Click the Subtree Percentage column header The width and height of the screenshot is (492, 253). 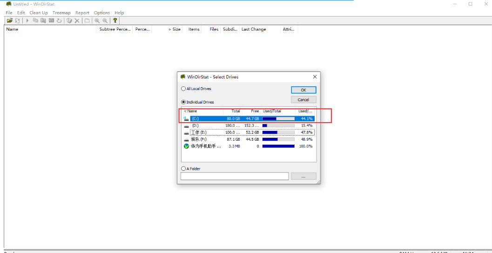click(115, 29)
